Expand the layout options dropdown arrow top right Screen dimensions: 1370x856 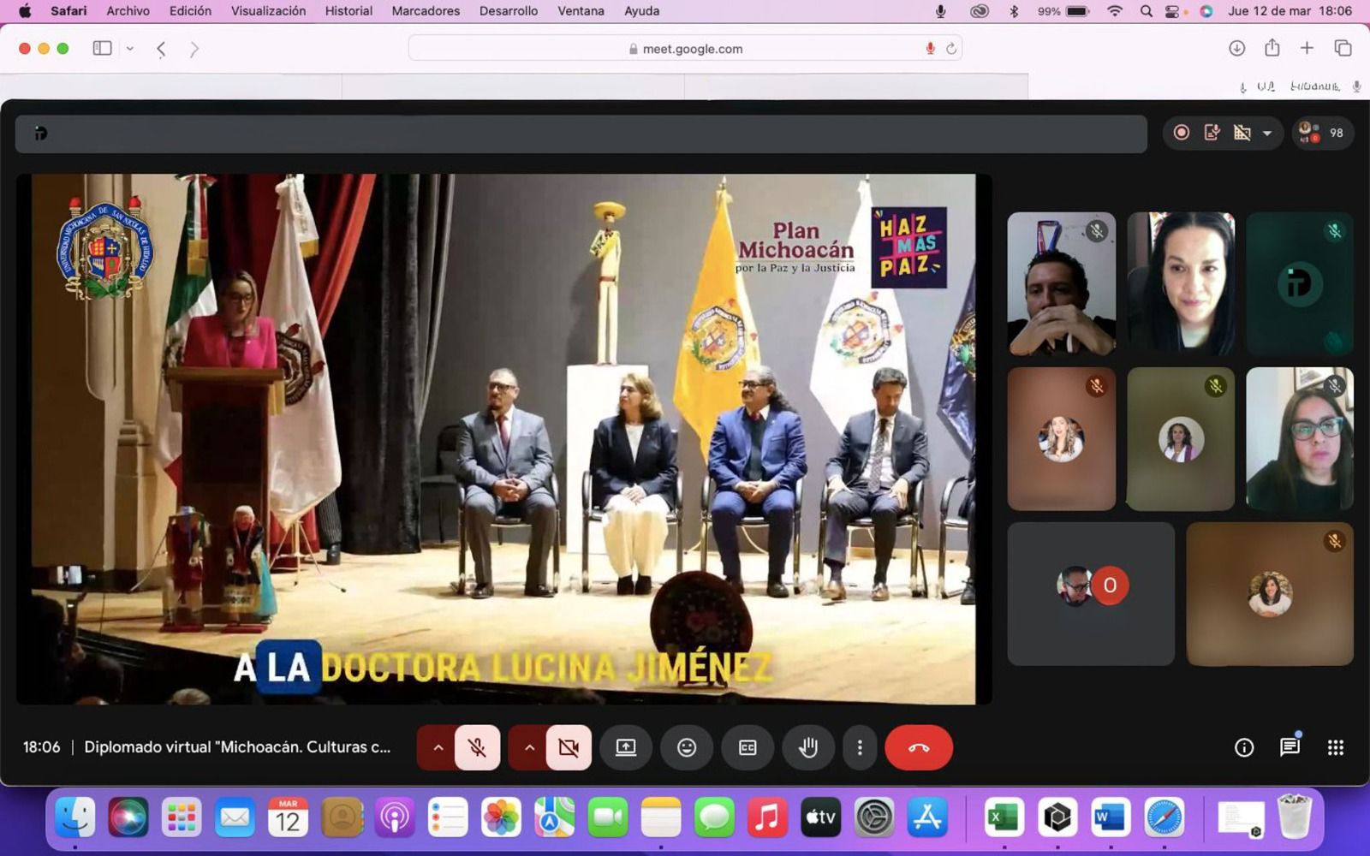coord(1268,133)
